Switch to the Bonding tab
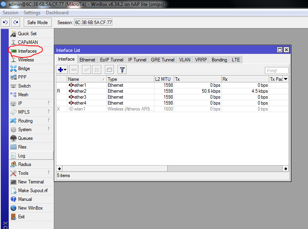 [x=219, y=60]
